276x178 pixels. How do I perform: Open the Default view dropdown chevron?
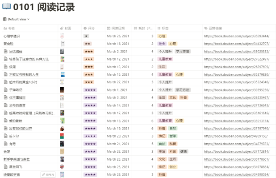29,19
